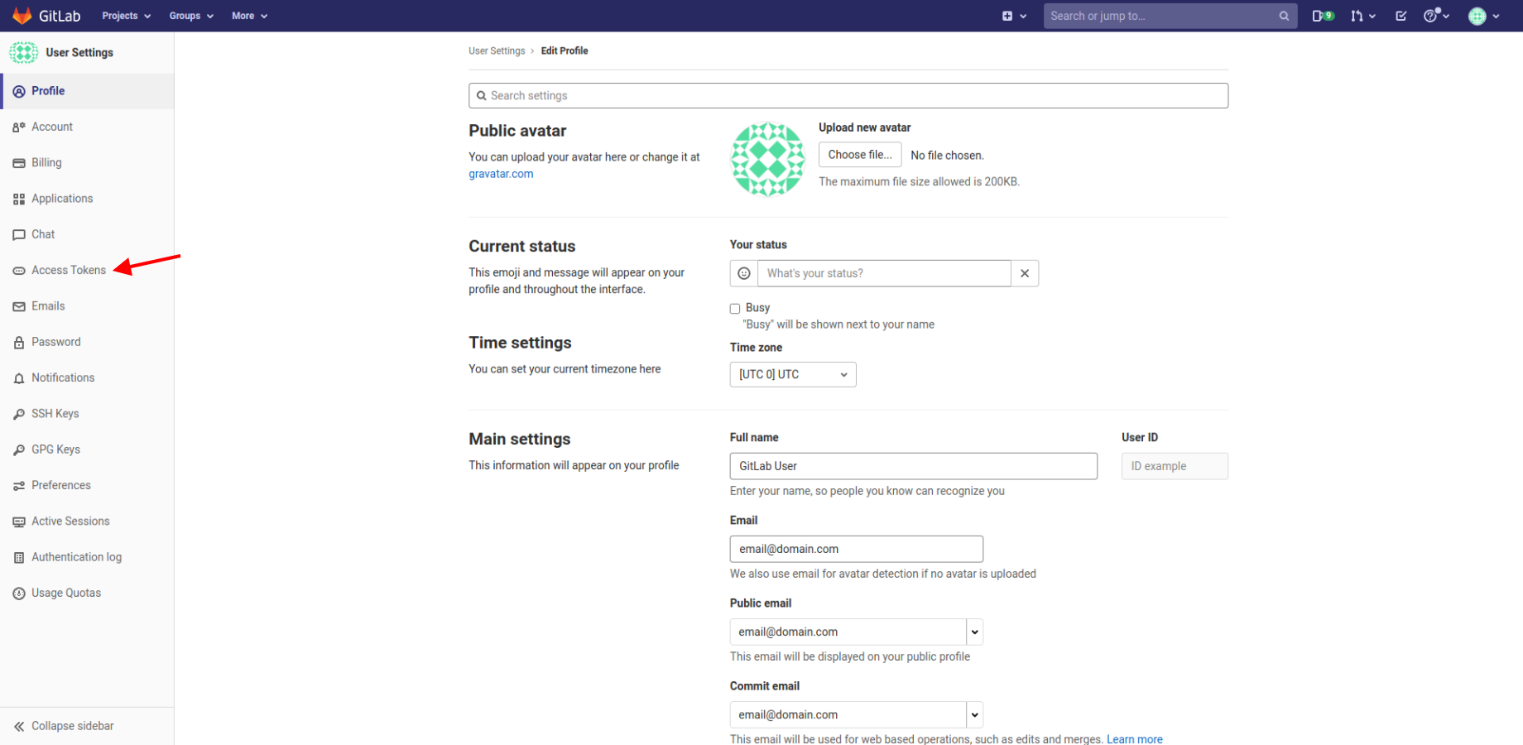Click the SSH Keys key icon
The height and width of the screenshot is (745, 1523).
click(19, 414)
